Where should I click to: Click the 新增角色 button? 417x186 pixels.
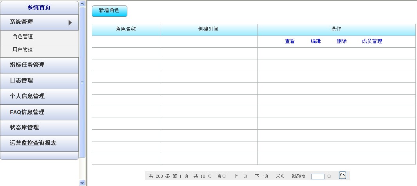click(109, 11)
